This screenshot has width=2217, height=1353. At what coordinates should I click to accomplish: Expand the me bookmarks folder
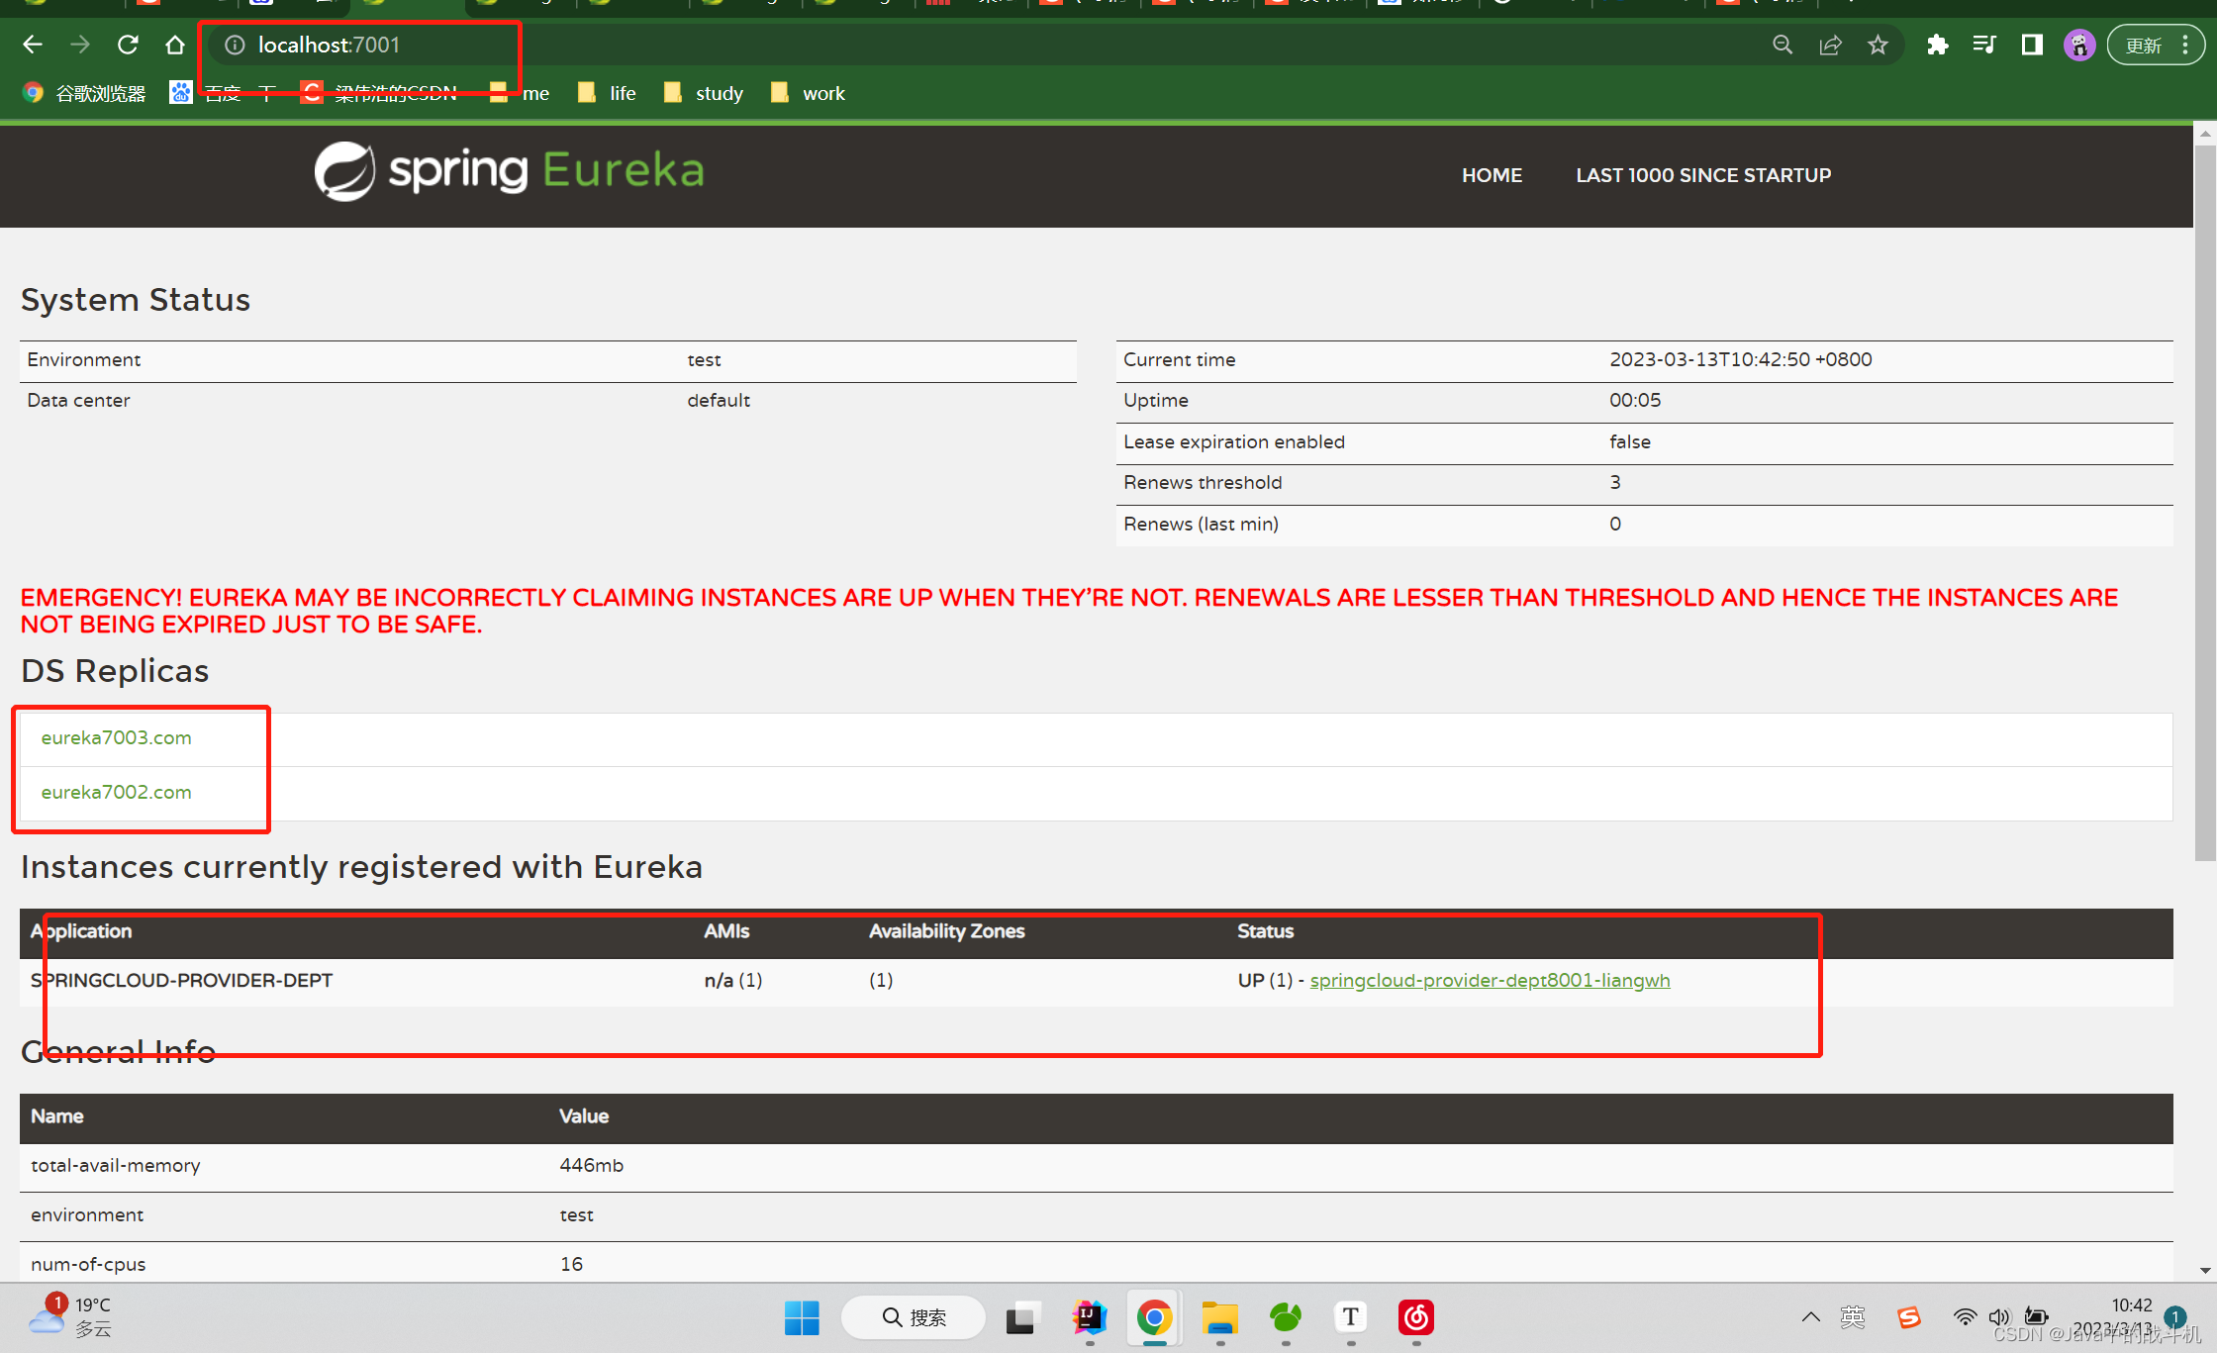pos(521,93)
